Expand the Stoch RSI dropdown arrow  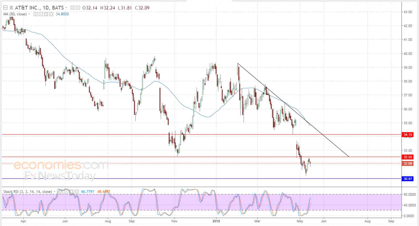(x=54, y=191)
